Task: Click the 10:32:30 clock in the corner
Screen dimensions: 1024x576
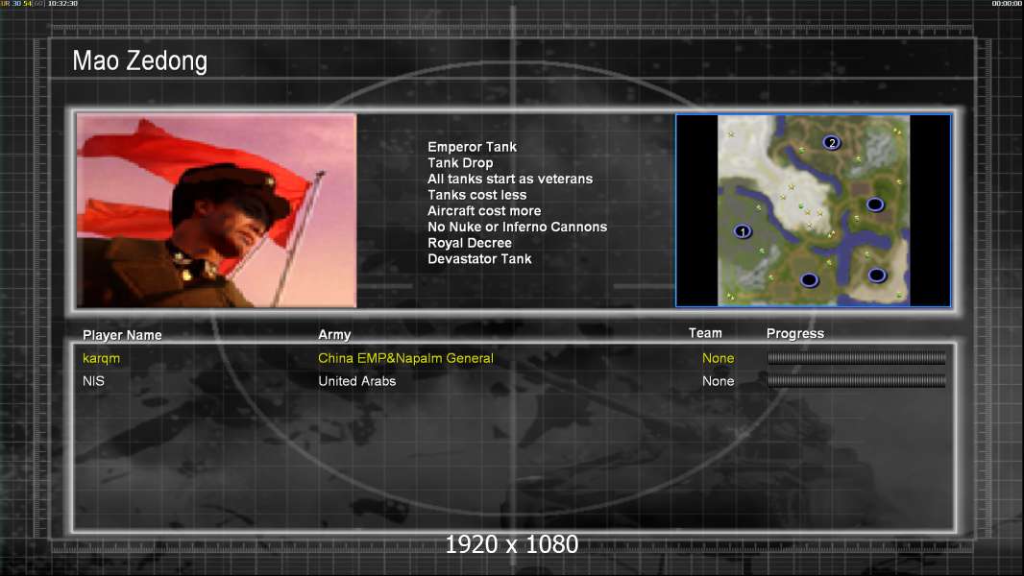Action: 62,4
